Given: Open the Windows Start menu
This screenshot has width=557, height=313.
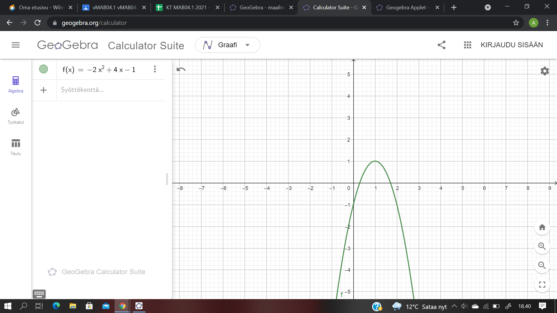Looking at the screenshot, I should pyautogui.click(x=8, y=306).
